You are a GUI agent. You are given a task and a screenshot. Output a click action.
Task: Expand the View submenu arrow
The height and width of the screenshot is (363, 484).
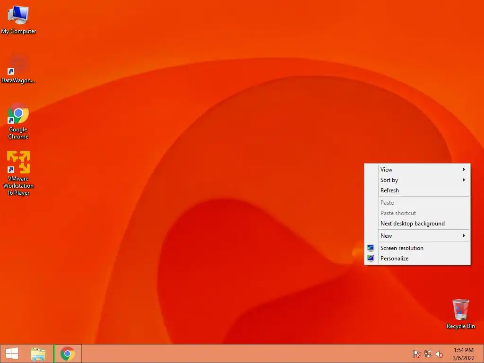[464, 170]
